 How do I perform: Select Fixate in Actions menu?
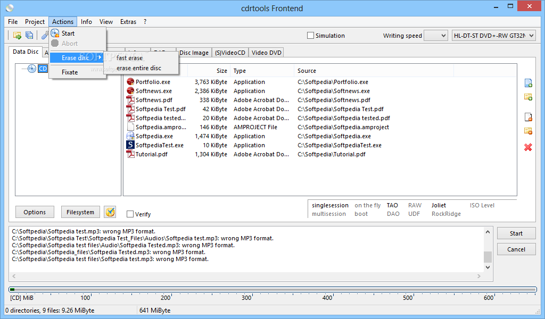70,72
